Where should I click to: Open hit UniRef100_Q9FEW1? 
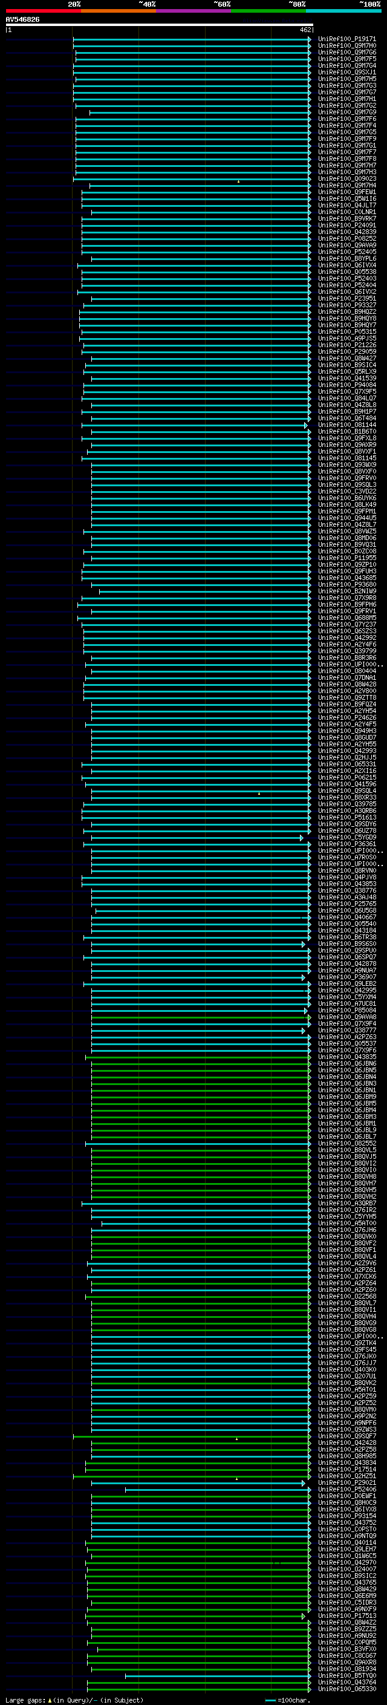[346, 192]
